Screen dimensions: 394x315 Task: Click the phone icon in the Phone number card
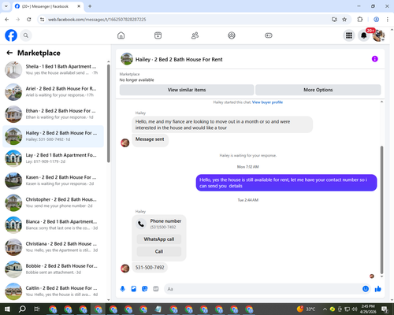(141, 224)
